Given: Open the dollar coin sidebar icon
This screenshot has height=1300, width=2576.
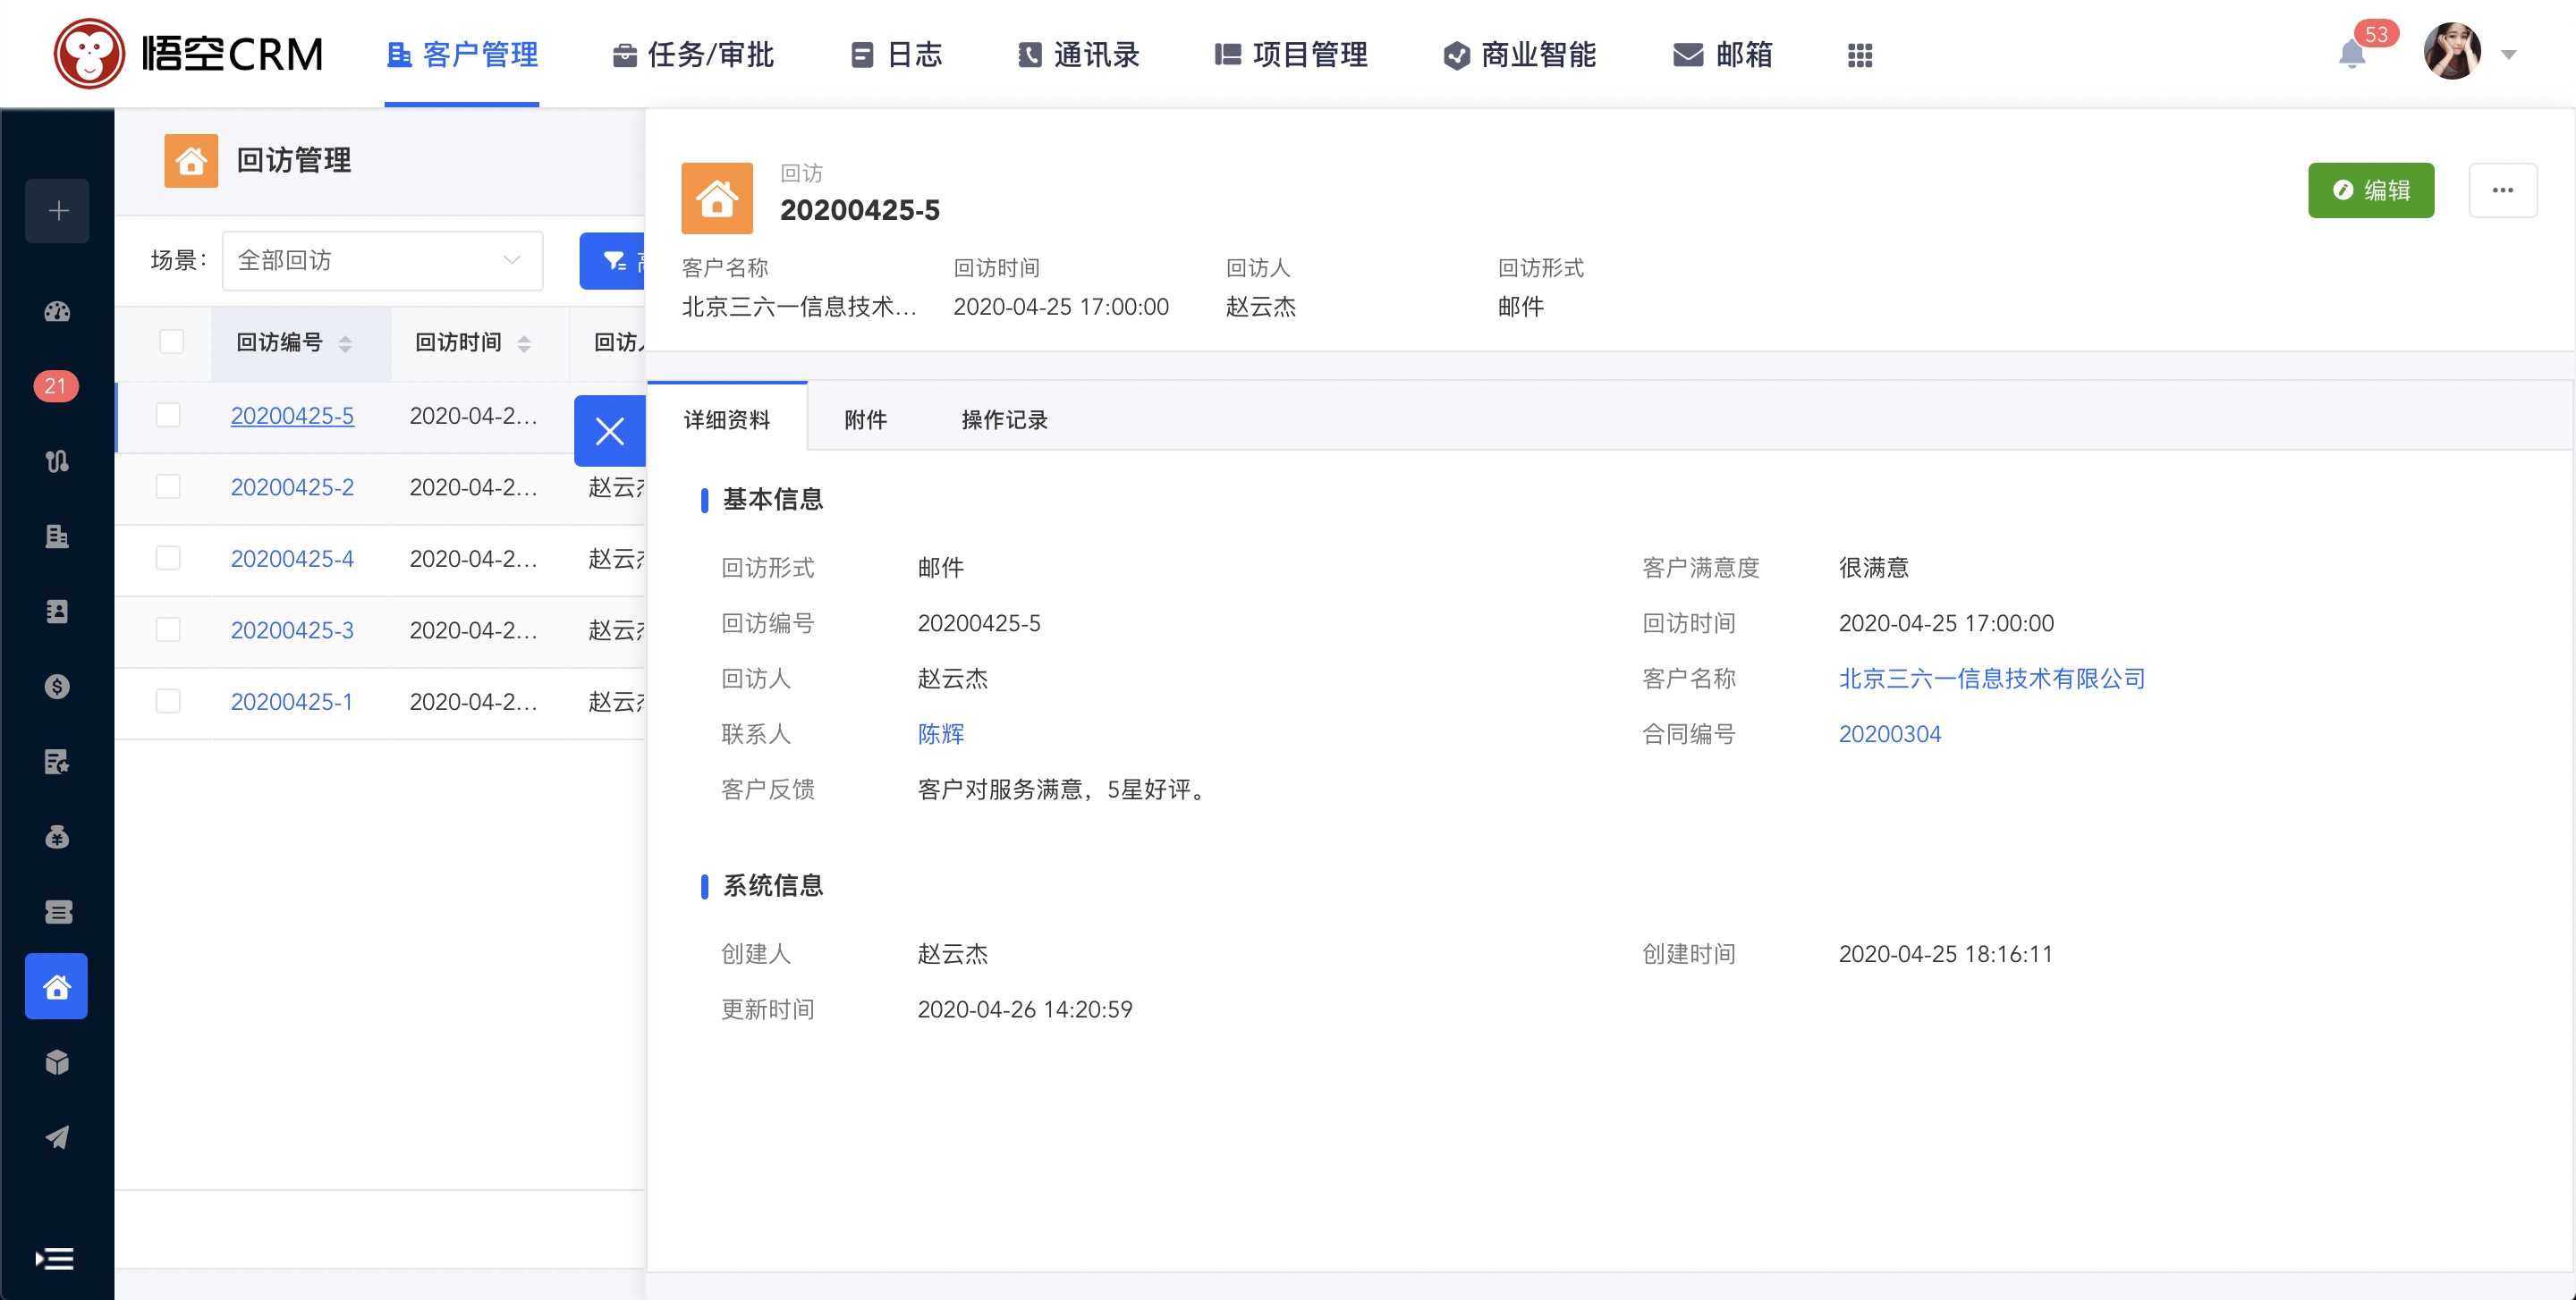Looking at the screenshot, I should tap(57, 687).
